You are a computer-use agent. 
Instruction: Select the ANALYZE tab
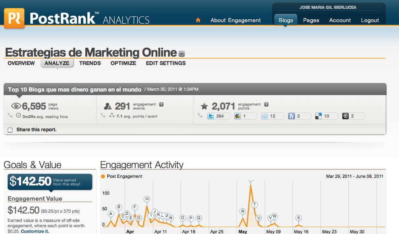(57, 63)
